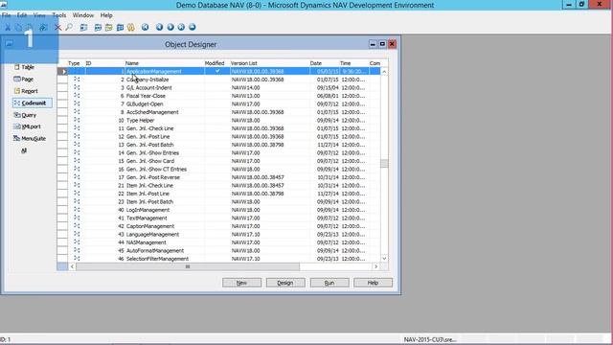Click vertical scrollbar down arrow
613x345 pixels.
(x=384, y=258)
